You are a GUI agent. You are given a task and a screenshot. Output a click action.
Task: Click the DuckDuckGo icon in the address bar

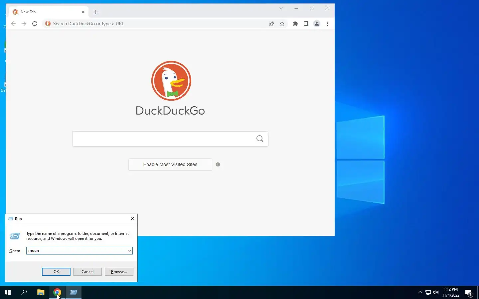[48, 24]
